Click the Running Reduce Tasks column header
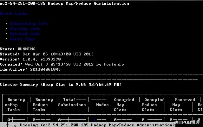Image resolution: width=203 pixels, height=127 pixels. click(43, 105)
